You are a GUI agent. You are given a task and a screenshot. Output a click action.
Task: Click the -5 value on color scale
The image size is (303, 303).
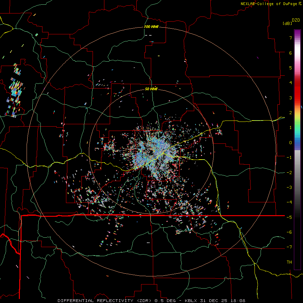(x=289, y=217)
